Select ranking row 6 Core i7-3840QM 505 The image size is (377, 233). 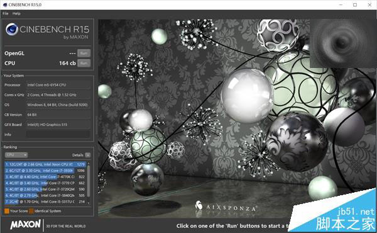point(45,195)
